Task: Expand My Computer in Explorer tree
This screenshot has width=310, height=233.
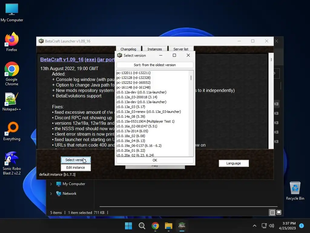Action: click(51, 184)
